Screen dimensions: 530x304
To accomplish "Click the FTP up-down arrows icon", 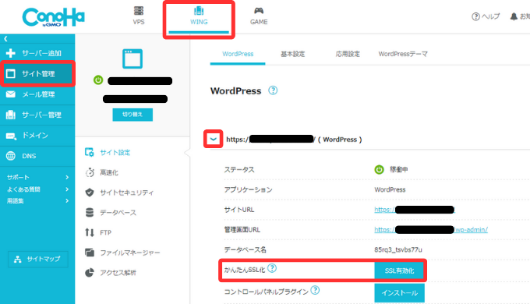I will click(x=90, y=232).
